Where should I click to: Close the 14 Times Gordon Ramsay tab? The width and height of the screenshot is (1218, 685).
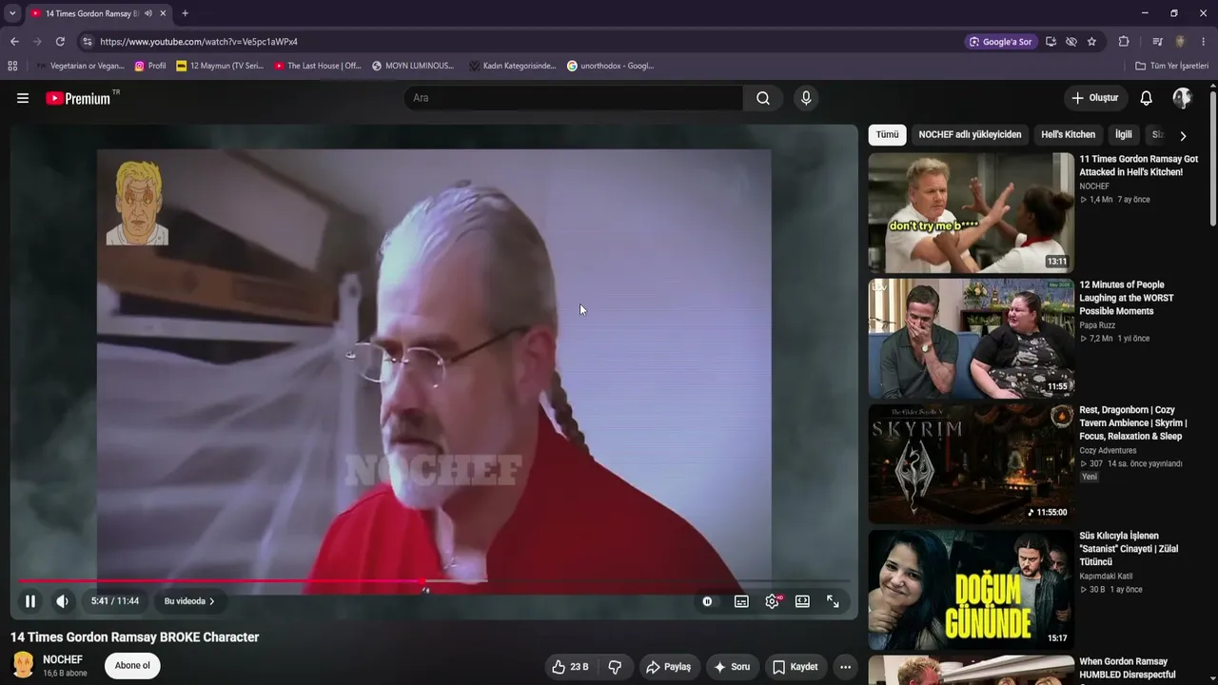coord(163,13)
